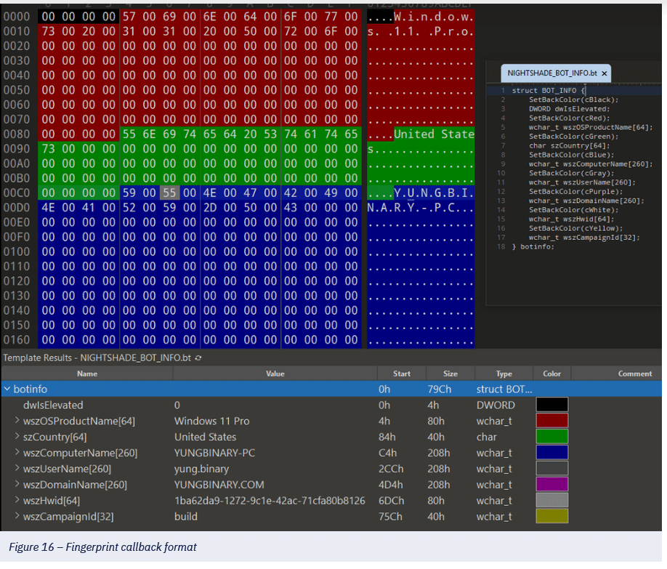667x569 pixels.
Task: Click the Start column header
Action: pyautogui.click(x=402, y=374)
